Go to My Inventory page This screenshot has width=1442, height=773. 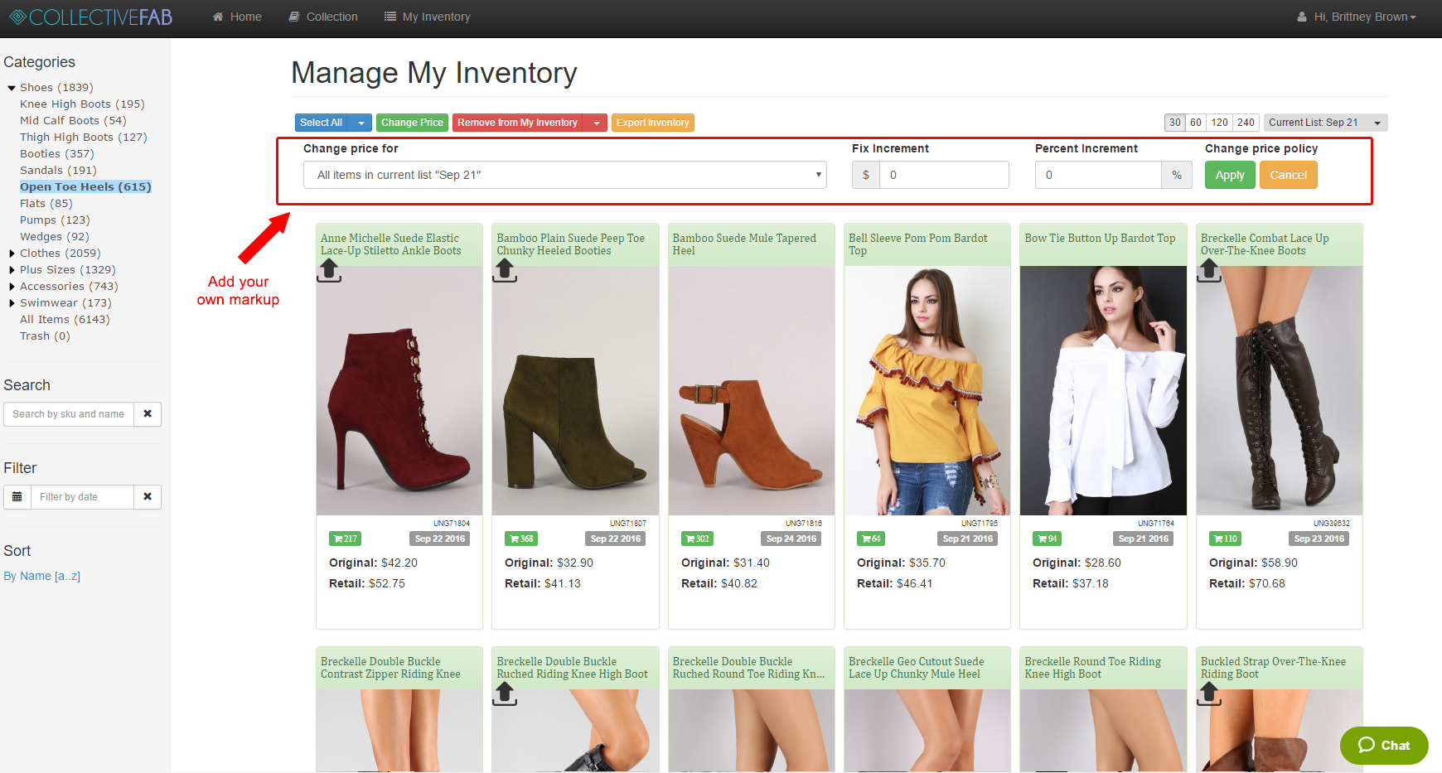pos(428,17)
